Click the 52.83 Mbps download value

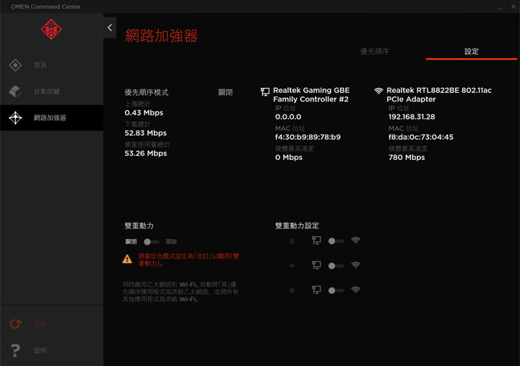(146, 133)
